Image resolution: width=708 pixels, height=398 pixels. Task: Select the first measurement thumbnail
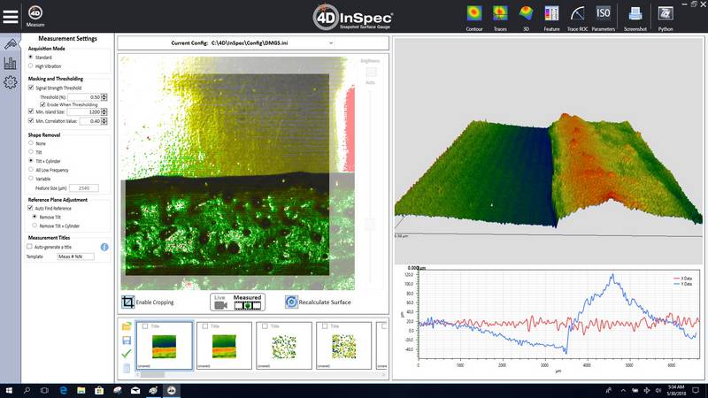click(x=164, y=345)
